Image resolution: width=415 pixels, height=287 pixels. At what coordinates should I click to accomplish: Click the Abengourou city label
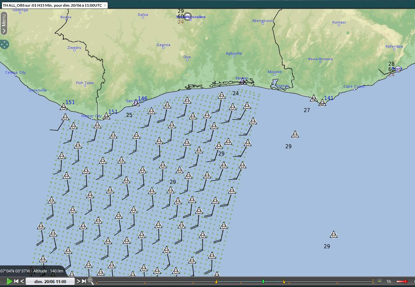point(263,21)
